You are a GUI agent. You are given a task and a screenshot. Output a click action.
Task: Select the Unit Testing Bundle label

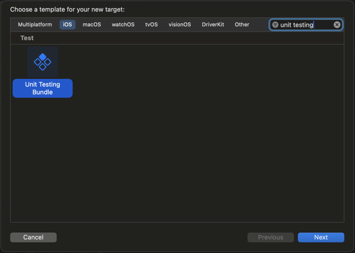click(x=42, y=88)
